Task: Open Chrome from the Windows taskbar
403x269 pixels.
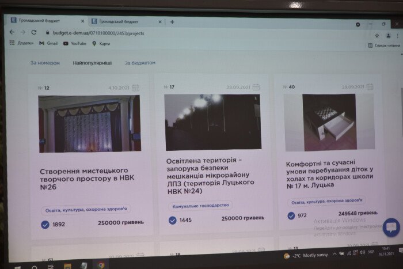Action: pos(101,266)
